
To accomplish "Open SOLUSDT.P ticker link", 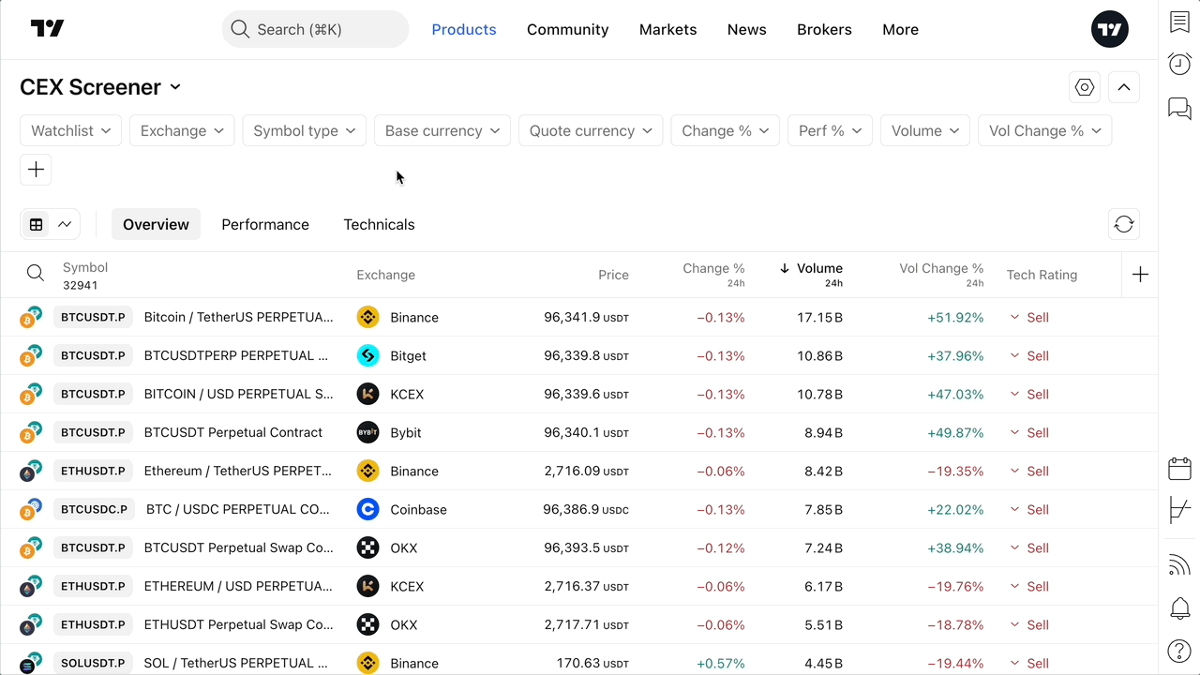I will click(x=93, y=663).
